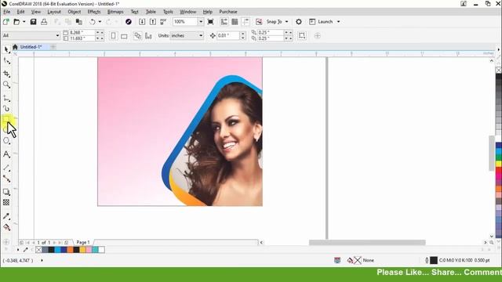Open the Options gear icon

click(x=298, y=22)
